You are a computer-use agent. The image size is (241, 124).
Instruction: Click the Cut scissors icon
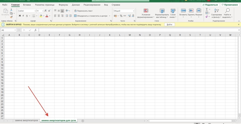(11, 10)
